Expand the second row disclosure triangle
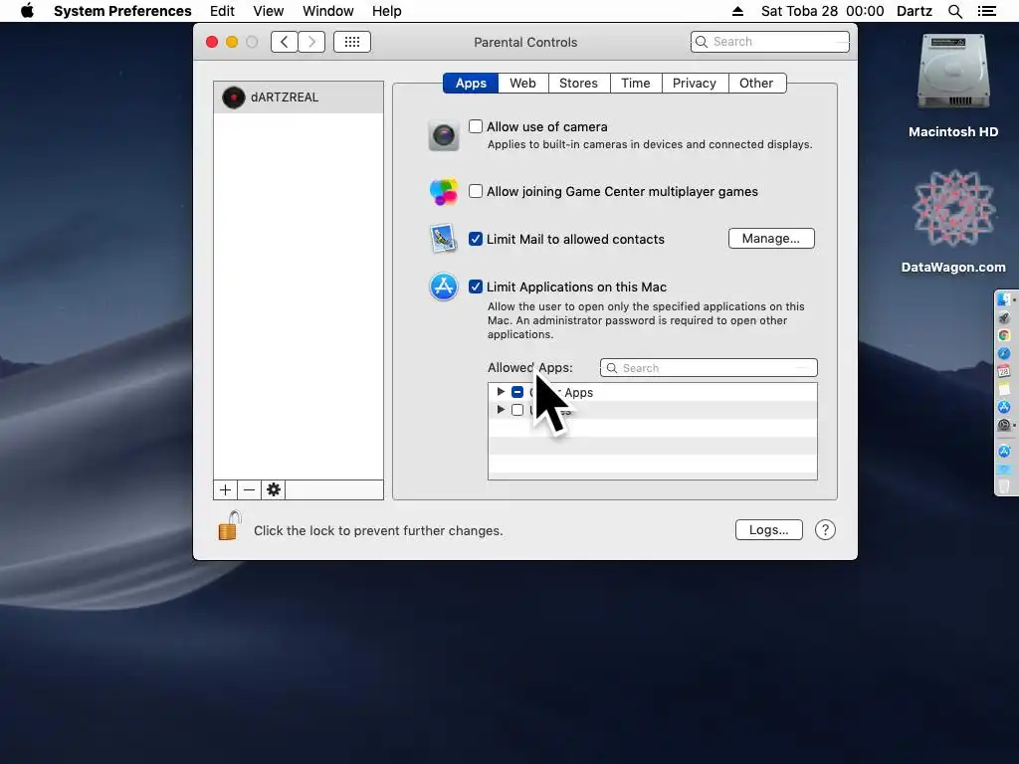The width and height of the screenshot is (1019, 764). [x=501, y=409]
